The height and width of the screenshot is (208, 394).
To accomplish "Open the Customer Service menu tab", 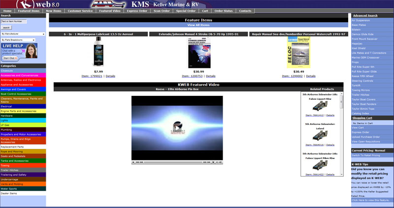I will pos(80,11).
